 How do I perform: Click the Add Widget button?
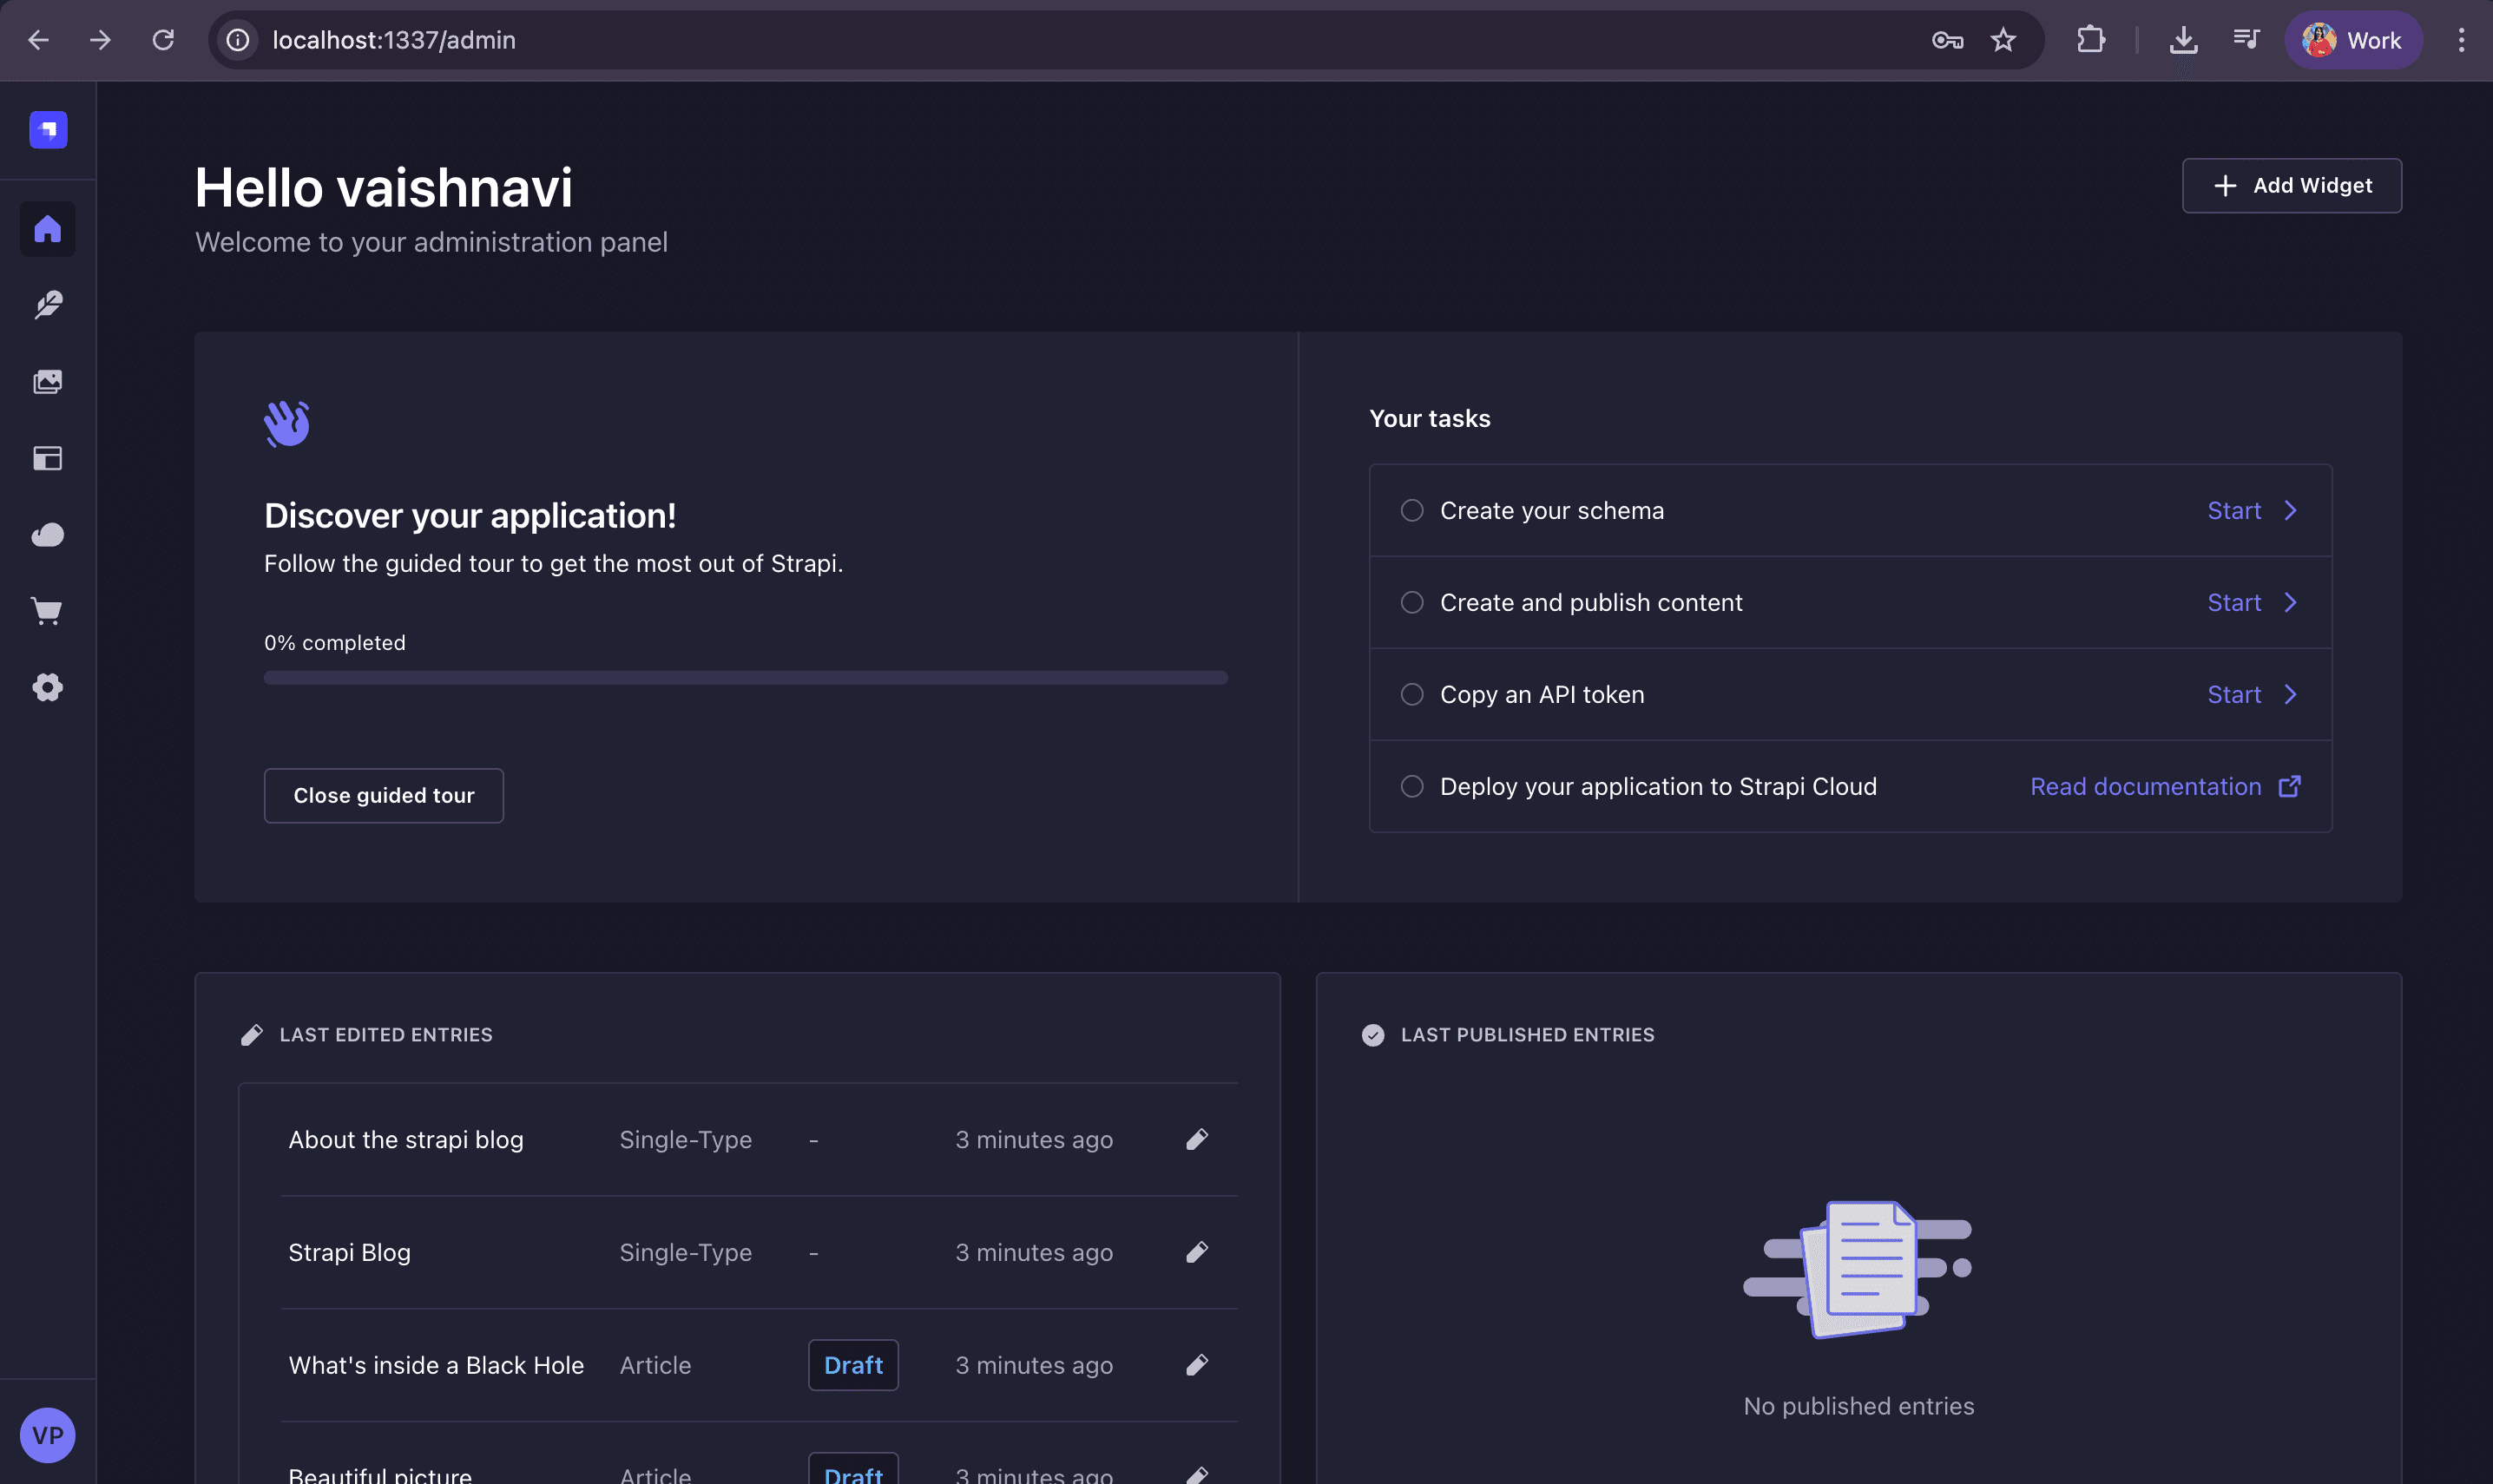point(2290,185)
